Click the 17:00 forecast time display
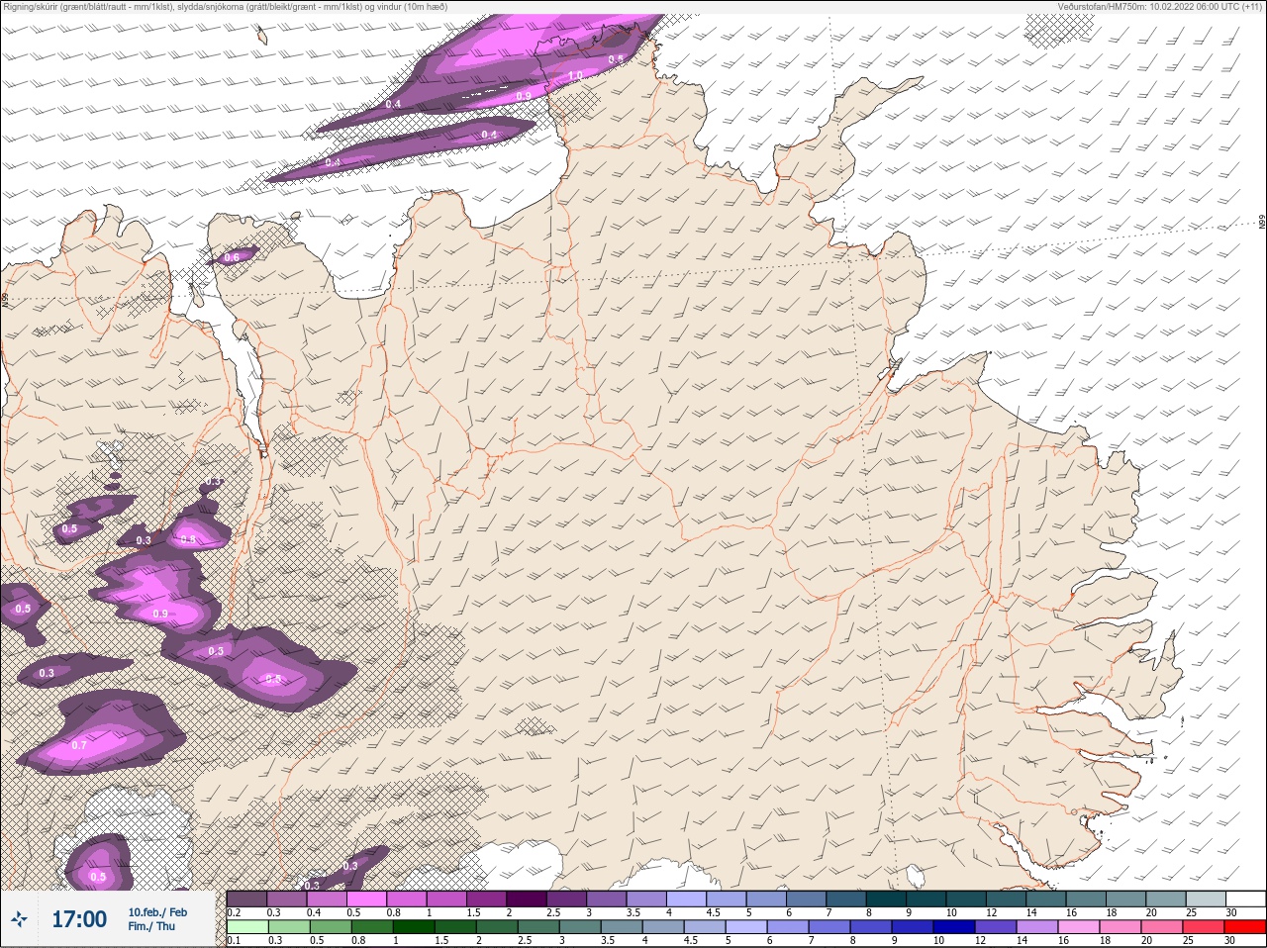Image resolution: width=1267 pixels, height=948 pixels. tap(79, 919)
